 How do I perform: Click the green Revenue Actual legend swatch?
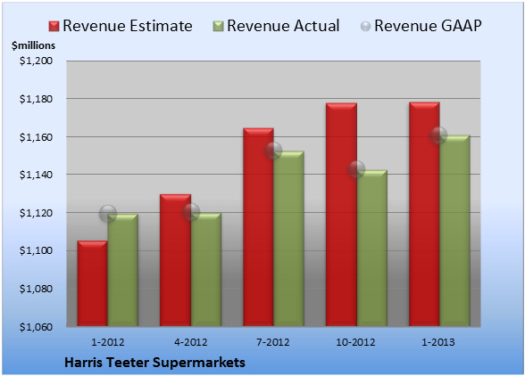[x=218, y=27]
